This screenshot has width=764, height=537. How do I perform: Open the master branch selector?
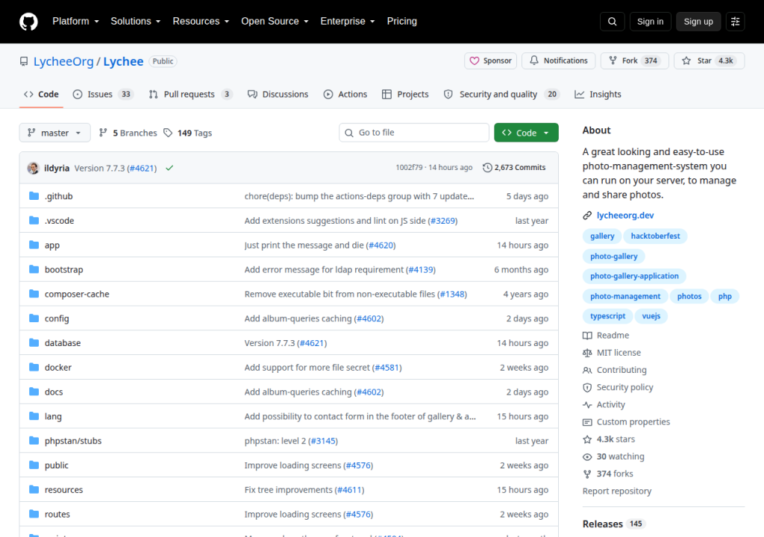coord(54,133)
